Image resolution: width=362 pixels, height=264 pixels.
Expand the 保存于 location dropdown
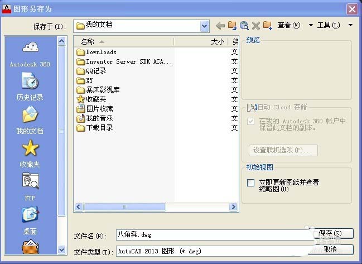point(205,26)
